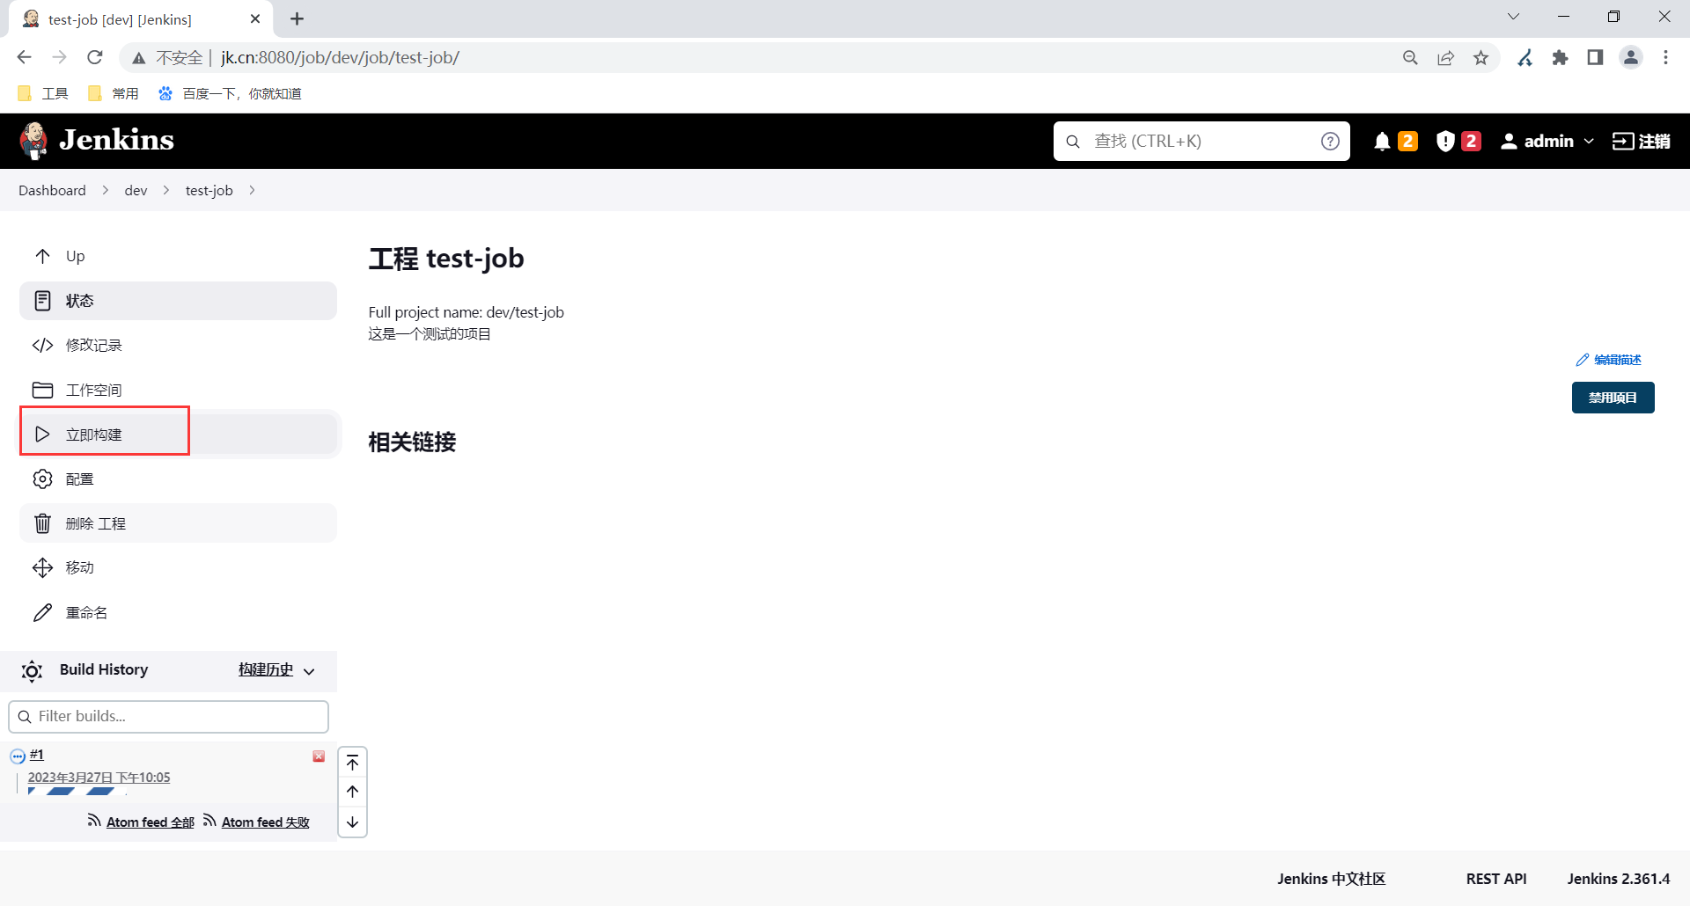
Task: Expand chevron after Dashboard breadcrumb
Action: pyautogui.click(x=105, y=190)
